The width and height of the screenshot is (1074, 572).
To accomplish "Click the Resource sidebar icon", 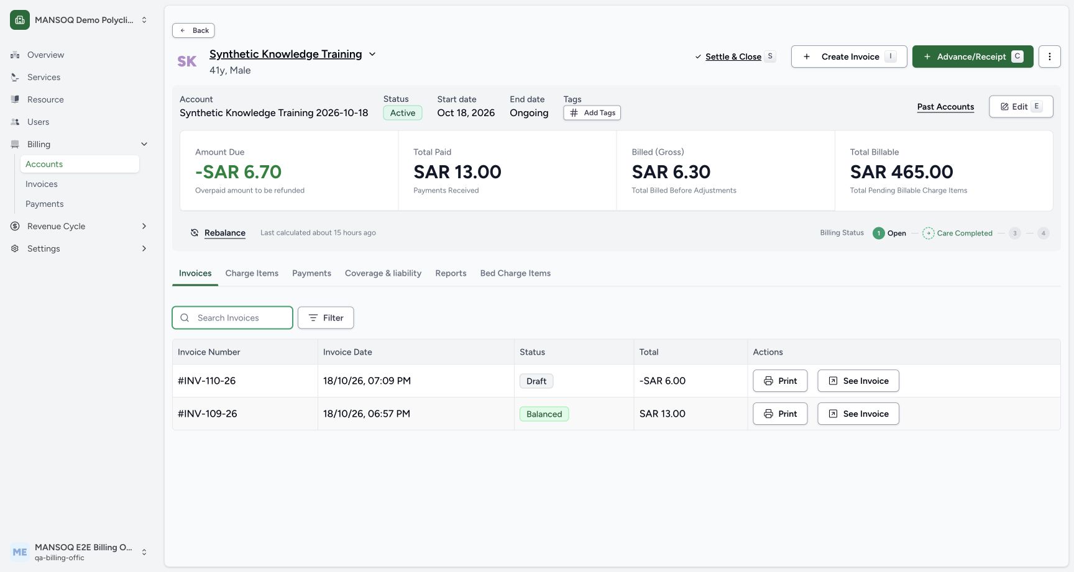I will pyautogui.click(x=15, y=99).
